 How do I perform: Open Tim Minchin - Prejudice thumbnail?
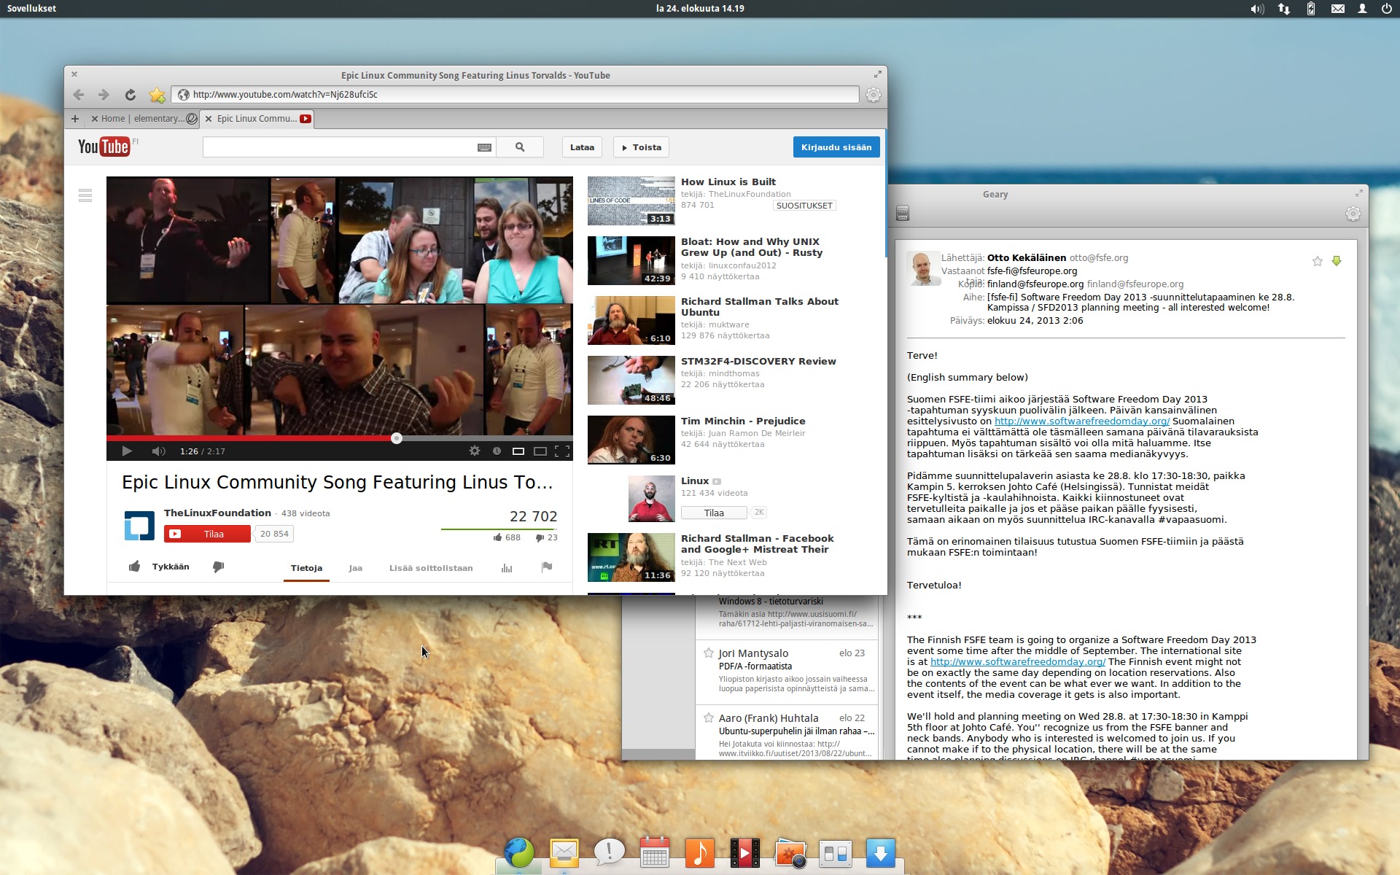click(x=631, y=440)
